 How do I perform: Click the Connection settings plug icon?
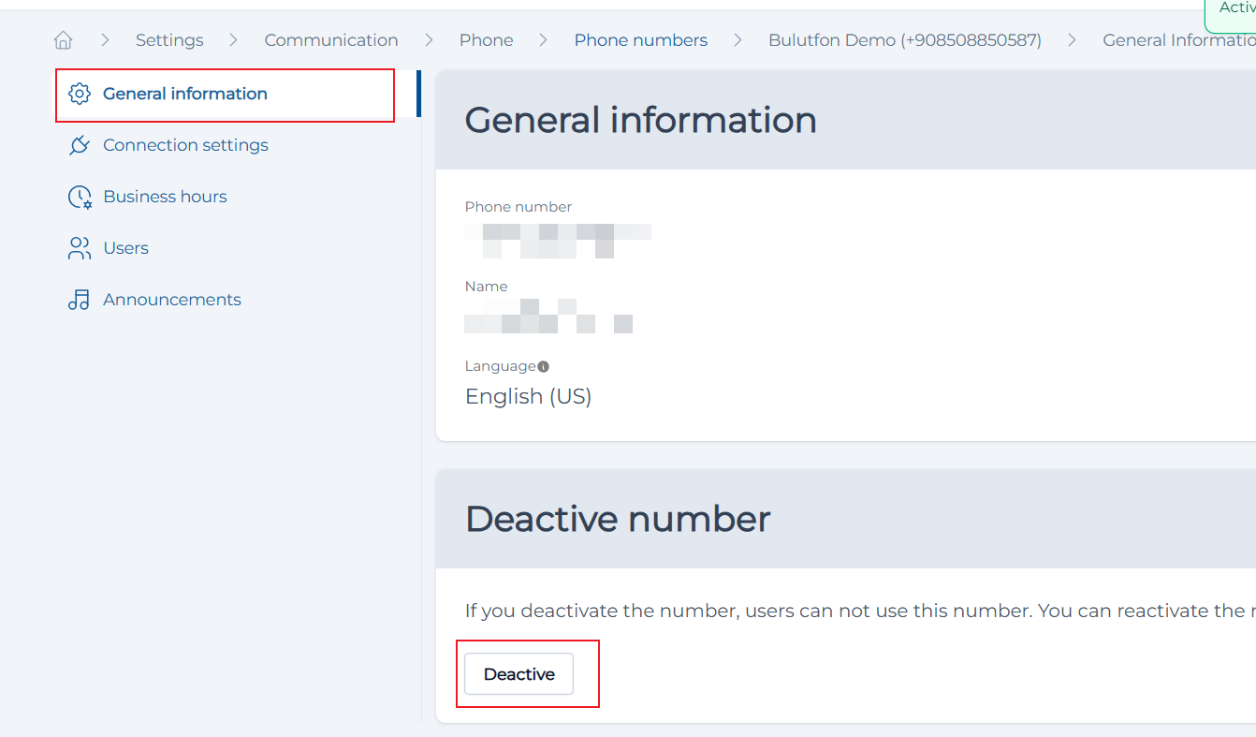point(80,145)
